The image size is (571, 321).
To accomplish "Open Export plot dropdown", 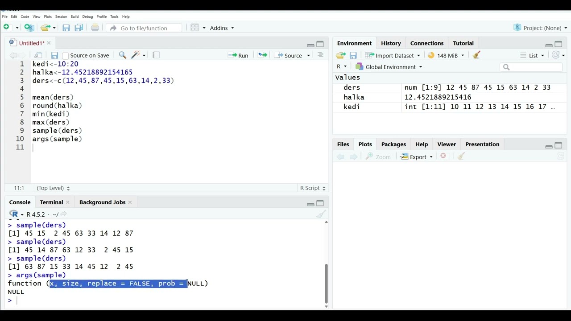I will pos(416,156).
